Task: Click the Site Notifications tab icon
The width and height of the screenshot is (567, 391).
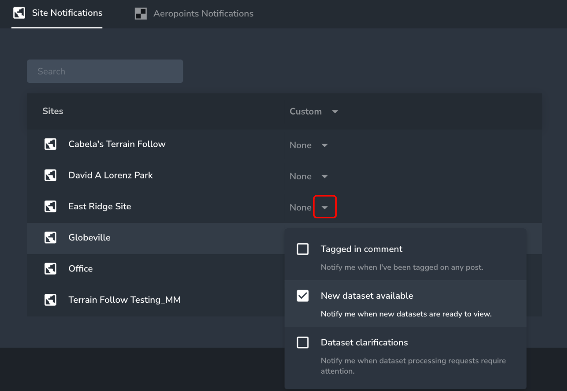Action: (19, 13)
